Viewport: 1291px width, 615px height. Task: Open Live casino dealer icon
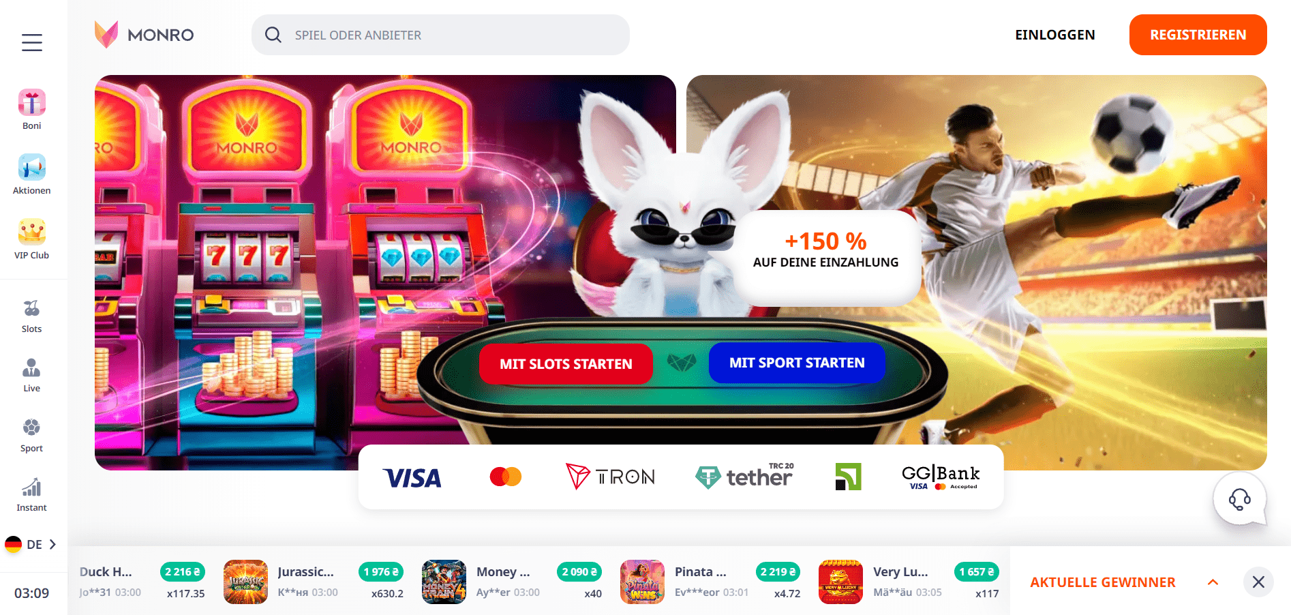click(31, 368)
